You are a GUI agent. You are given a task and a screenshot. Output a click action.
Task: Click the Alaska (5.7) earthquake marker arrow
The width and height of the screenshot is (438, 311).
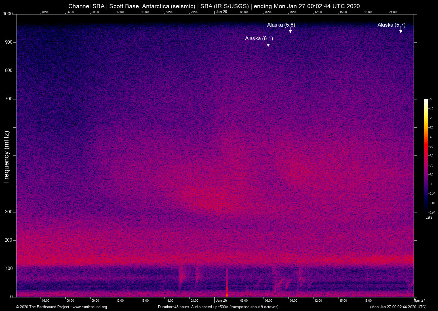pos(401,31)
